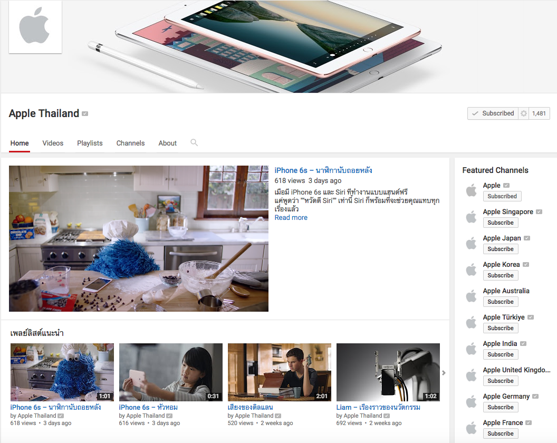Click the Apple Germany channel logo icon
Screen dimensions: 557x443
pos(471,401)
